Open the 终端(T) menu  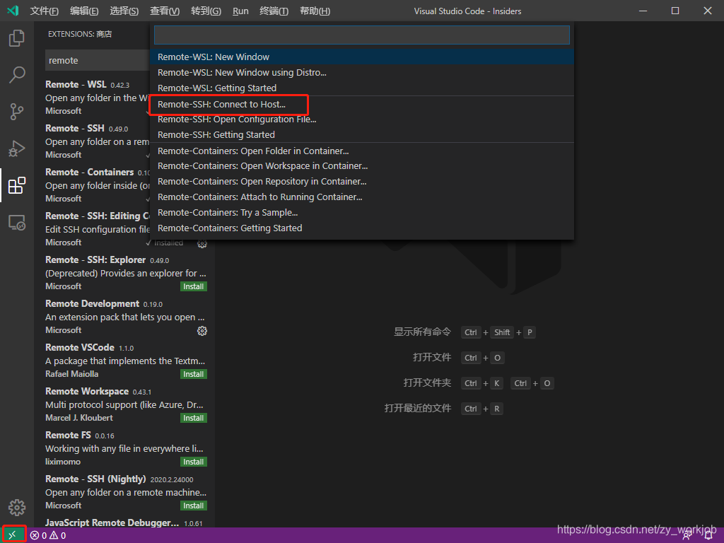(x=274, y=11)
